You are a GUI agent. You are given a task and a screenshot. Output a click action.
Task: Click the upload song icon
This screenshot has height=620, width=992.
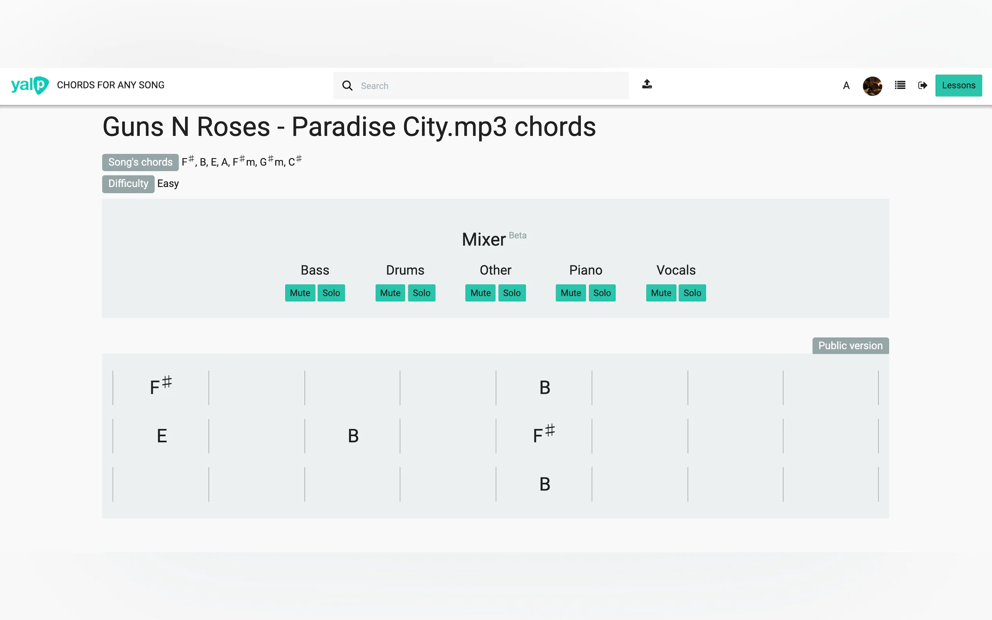coord(647,84)
